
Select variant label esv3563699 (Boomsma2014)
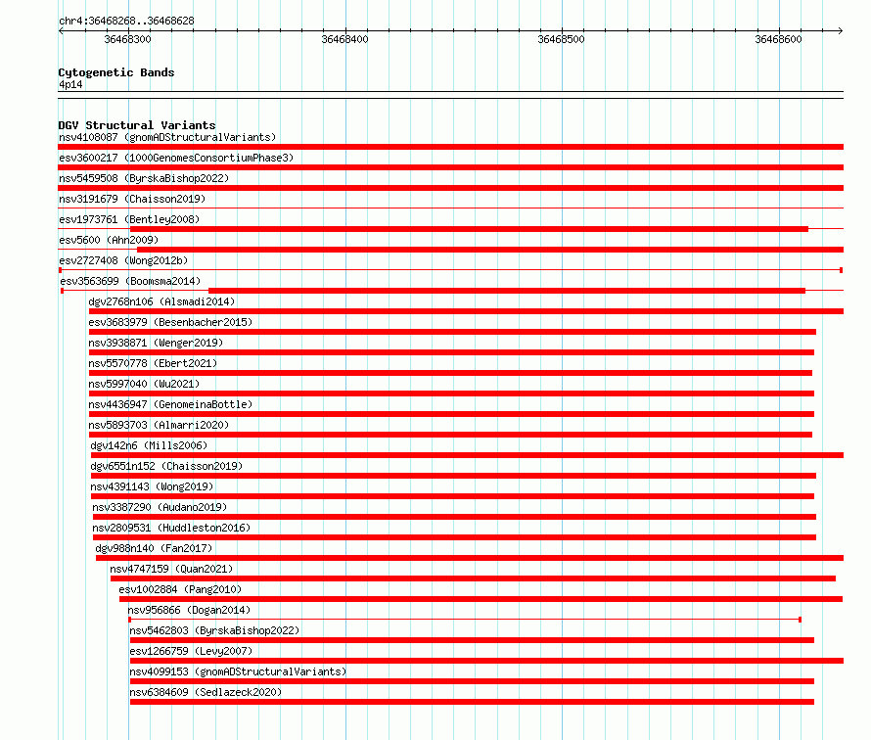(130, 281)
